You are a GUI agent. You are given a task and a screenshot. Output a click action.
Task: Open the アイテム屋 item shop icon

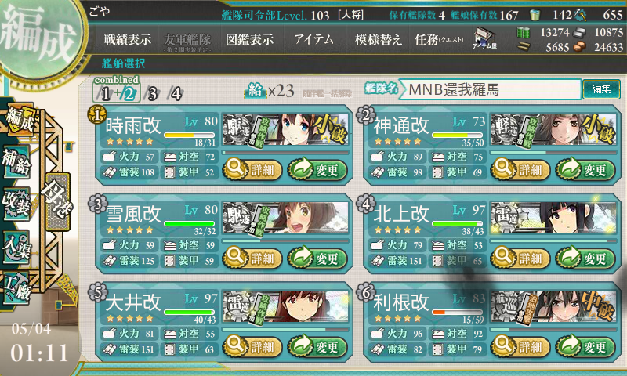[484, 38]
